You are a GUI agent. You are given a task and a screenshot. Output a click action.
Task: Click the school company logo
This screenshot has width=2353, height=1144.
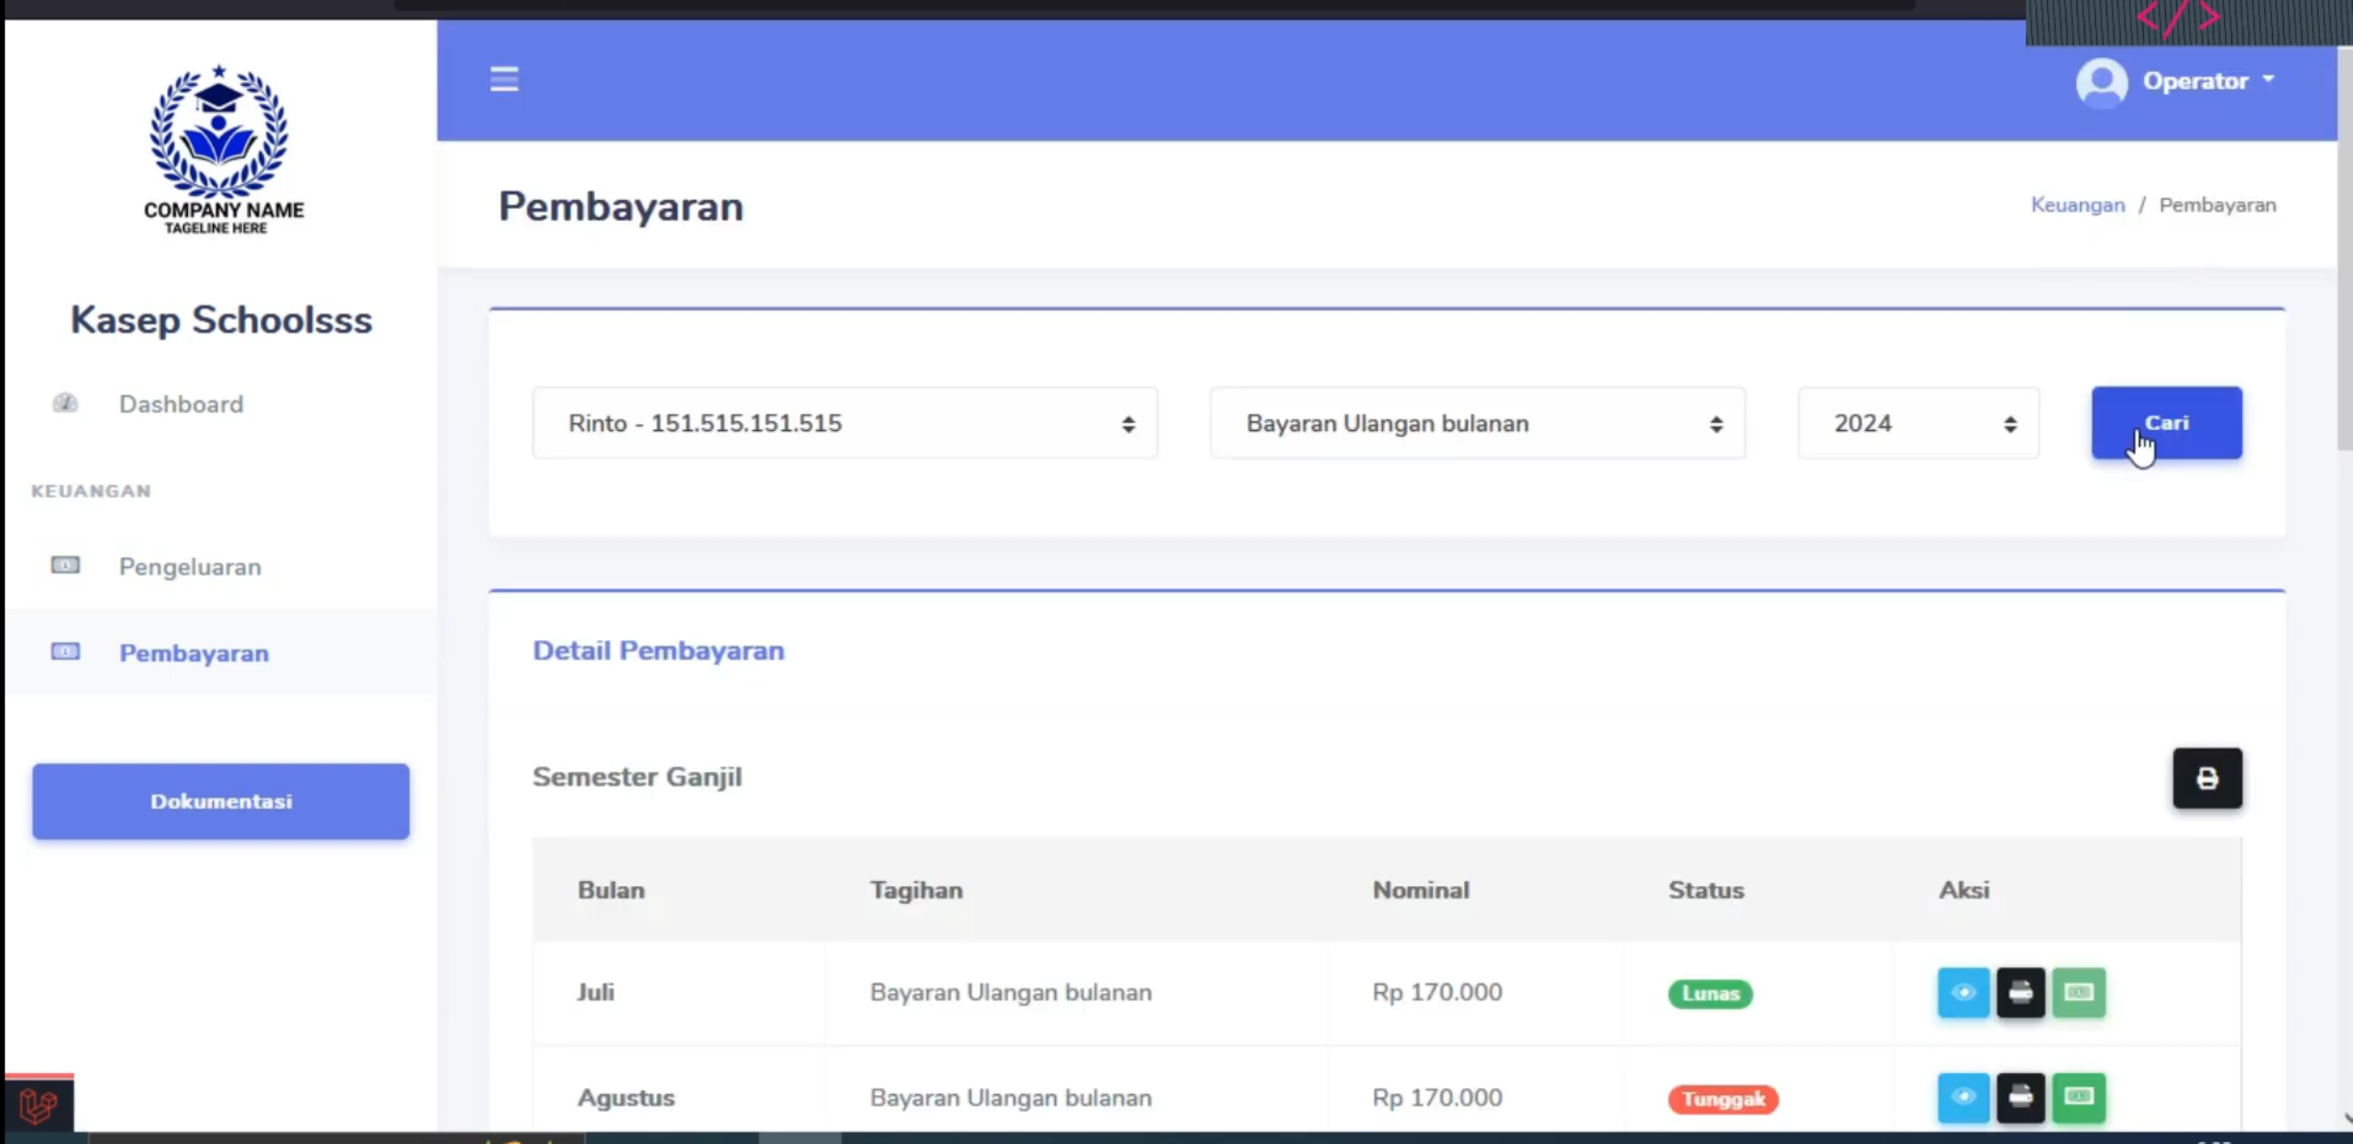[220, 149]
